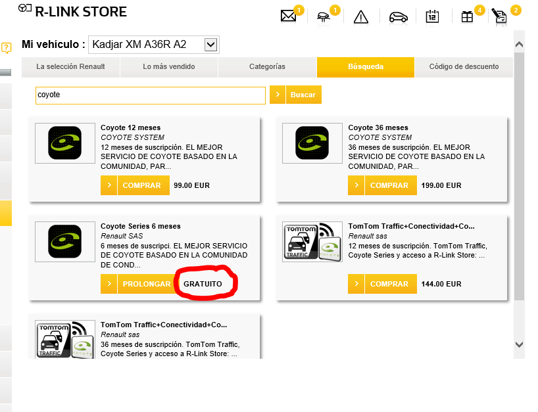Open the vehicle car icon
Screen dimensions: 538x412
pyautogui.click(x=398, y=16)
